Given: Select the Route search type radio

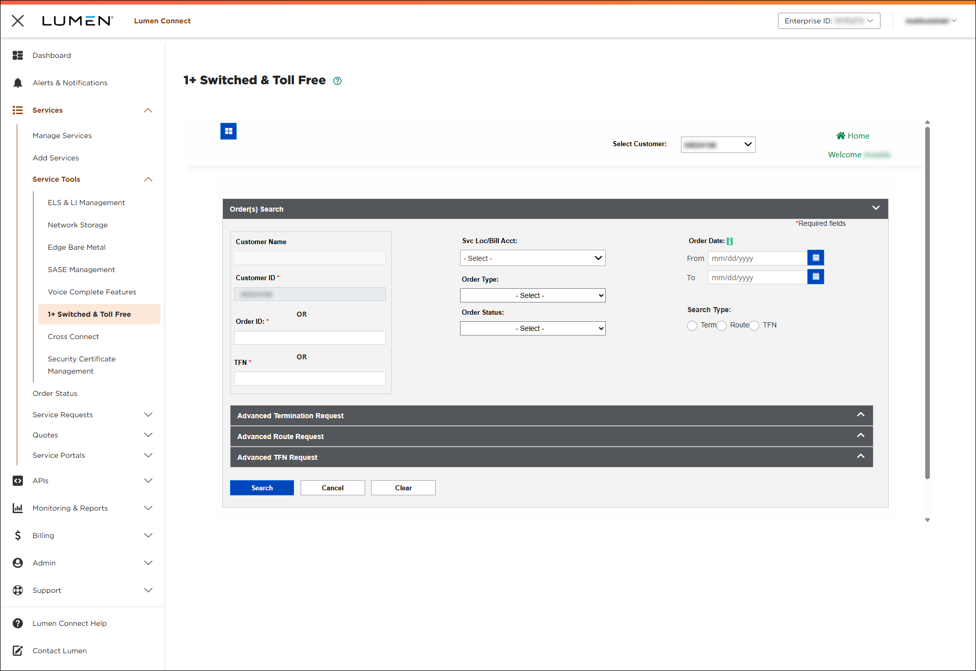Looking at the screenshot, I should 722,326.
